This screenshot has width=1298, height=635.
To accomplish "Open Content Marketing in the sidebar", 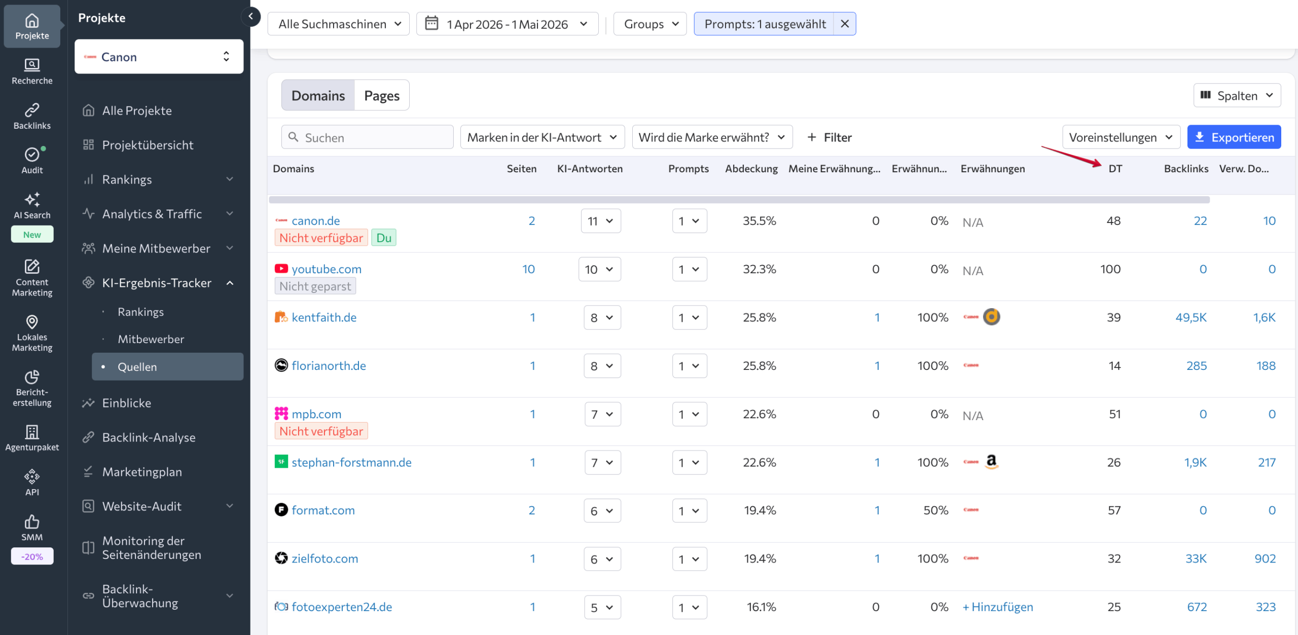I will [32, 278].
